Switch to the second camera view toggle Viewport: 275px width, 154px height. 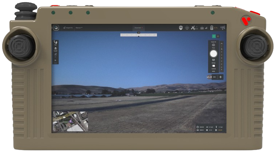tap(218, 36)
